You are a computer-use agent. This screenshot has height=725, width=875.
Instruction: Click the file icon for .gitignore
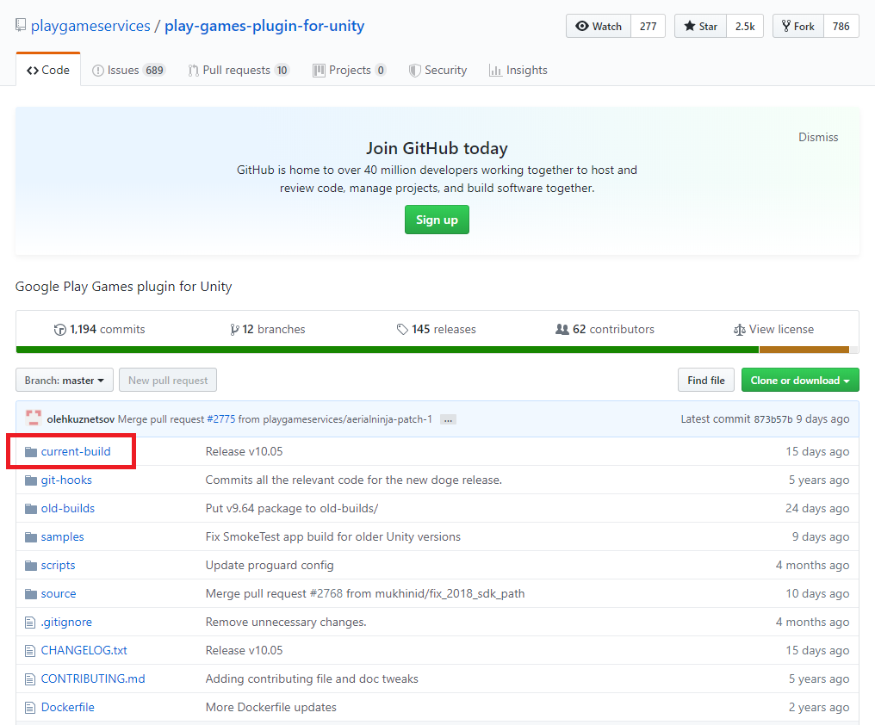point(30,623)
